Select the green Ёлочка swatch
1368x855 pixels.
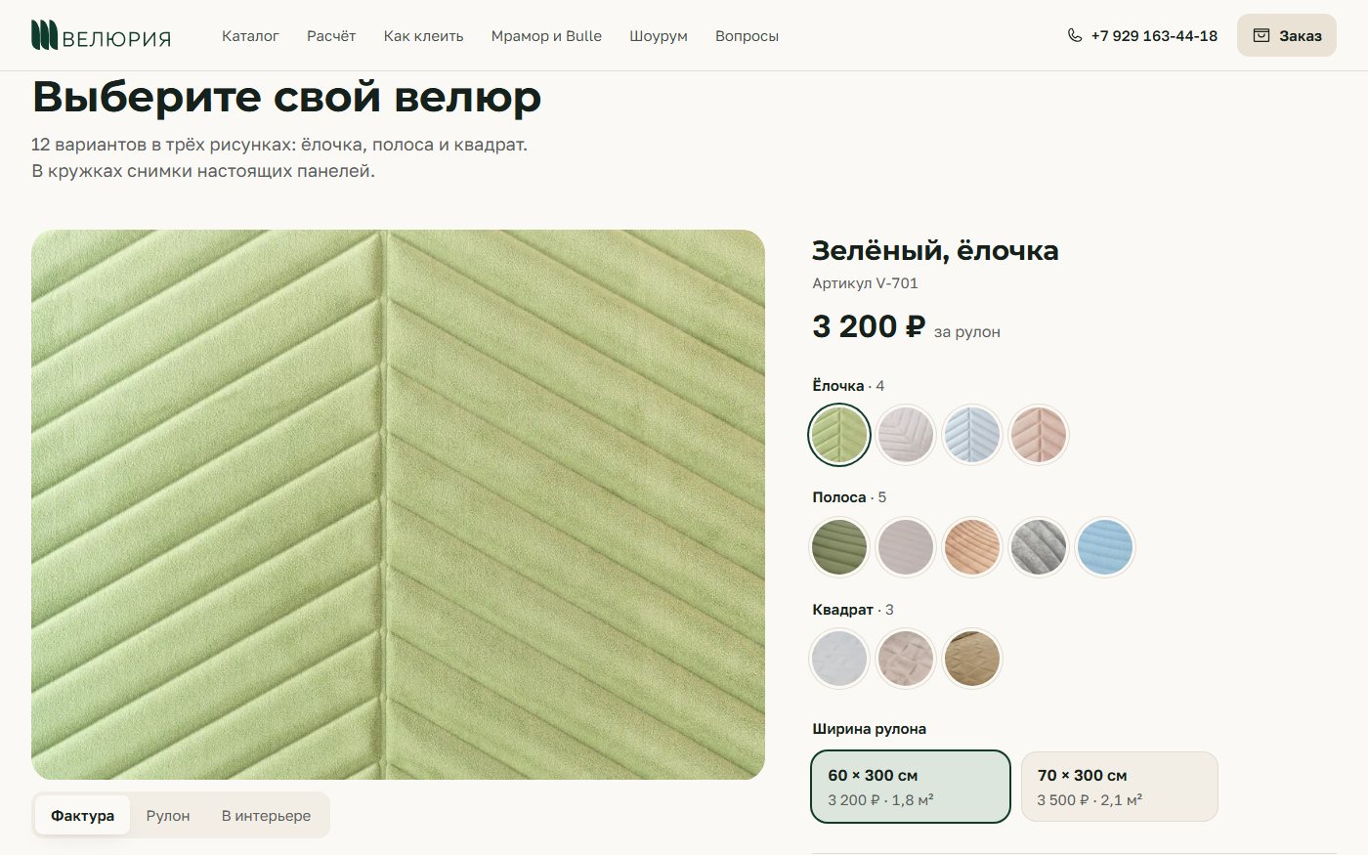click(x=839, y=435)
